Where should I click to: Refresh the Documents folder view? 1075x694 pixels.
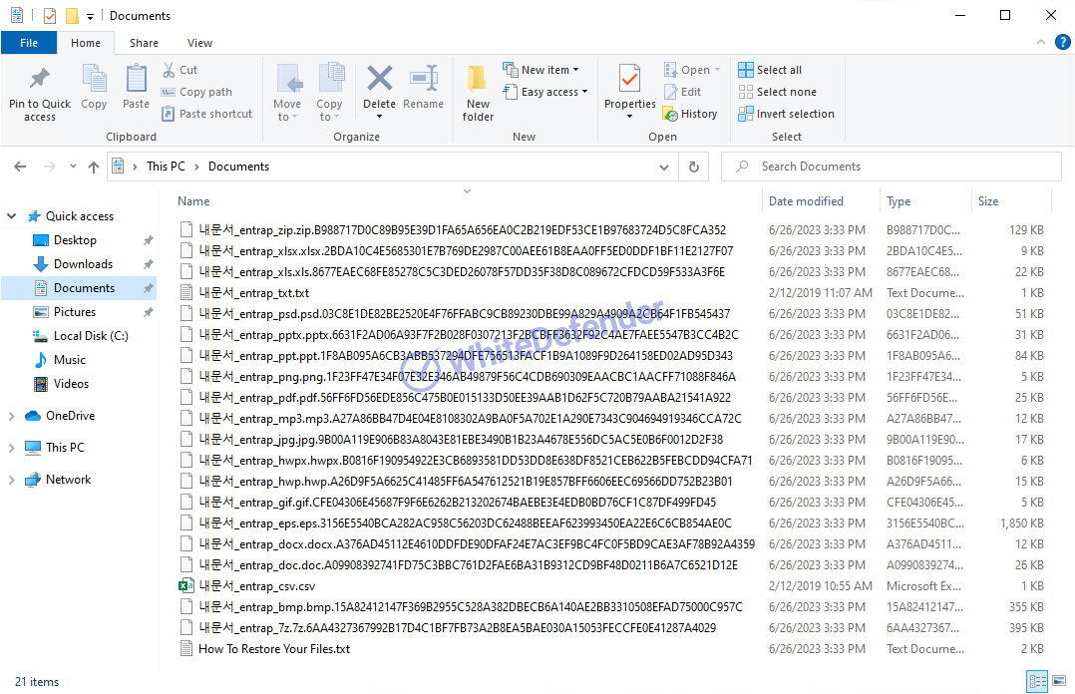pyautogui.click(x=694, y=167)
